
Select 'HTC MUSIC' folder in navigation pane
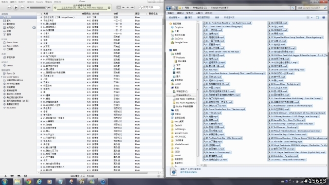180,137
